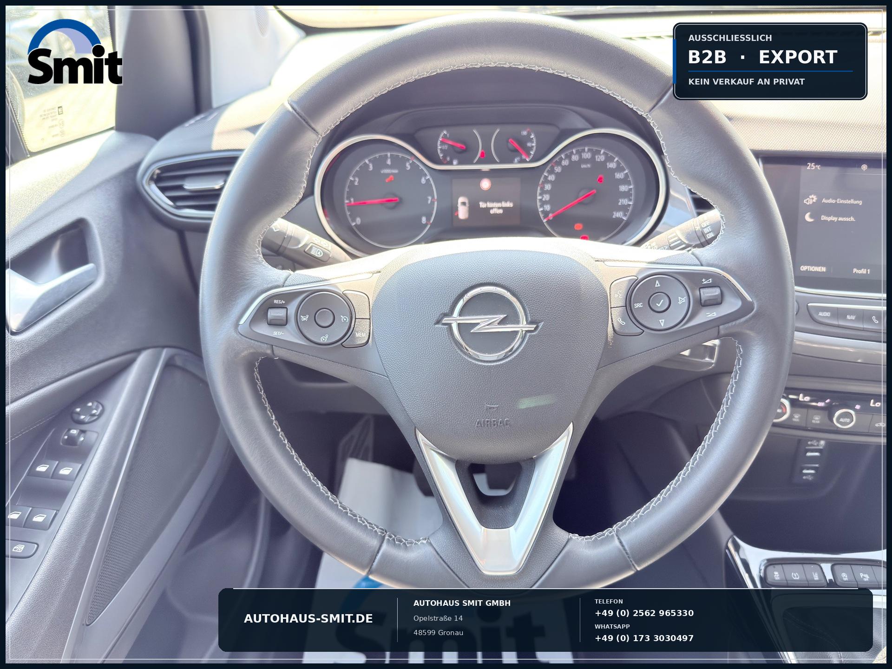The image size is (892, 669).
Task: Confirm with the check mark steering wheel button
Action: pyautogui.click(x=659, y=303)
